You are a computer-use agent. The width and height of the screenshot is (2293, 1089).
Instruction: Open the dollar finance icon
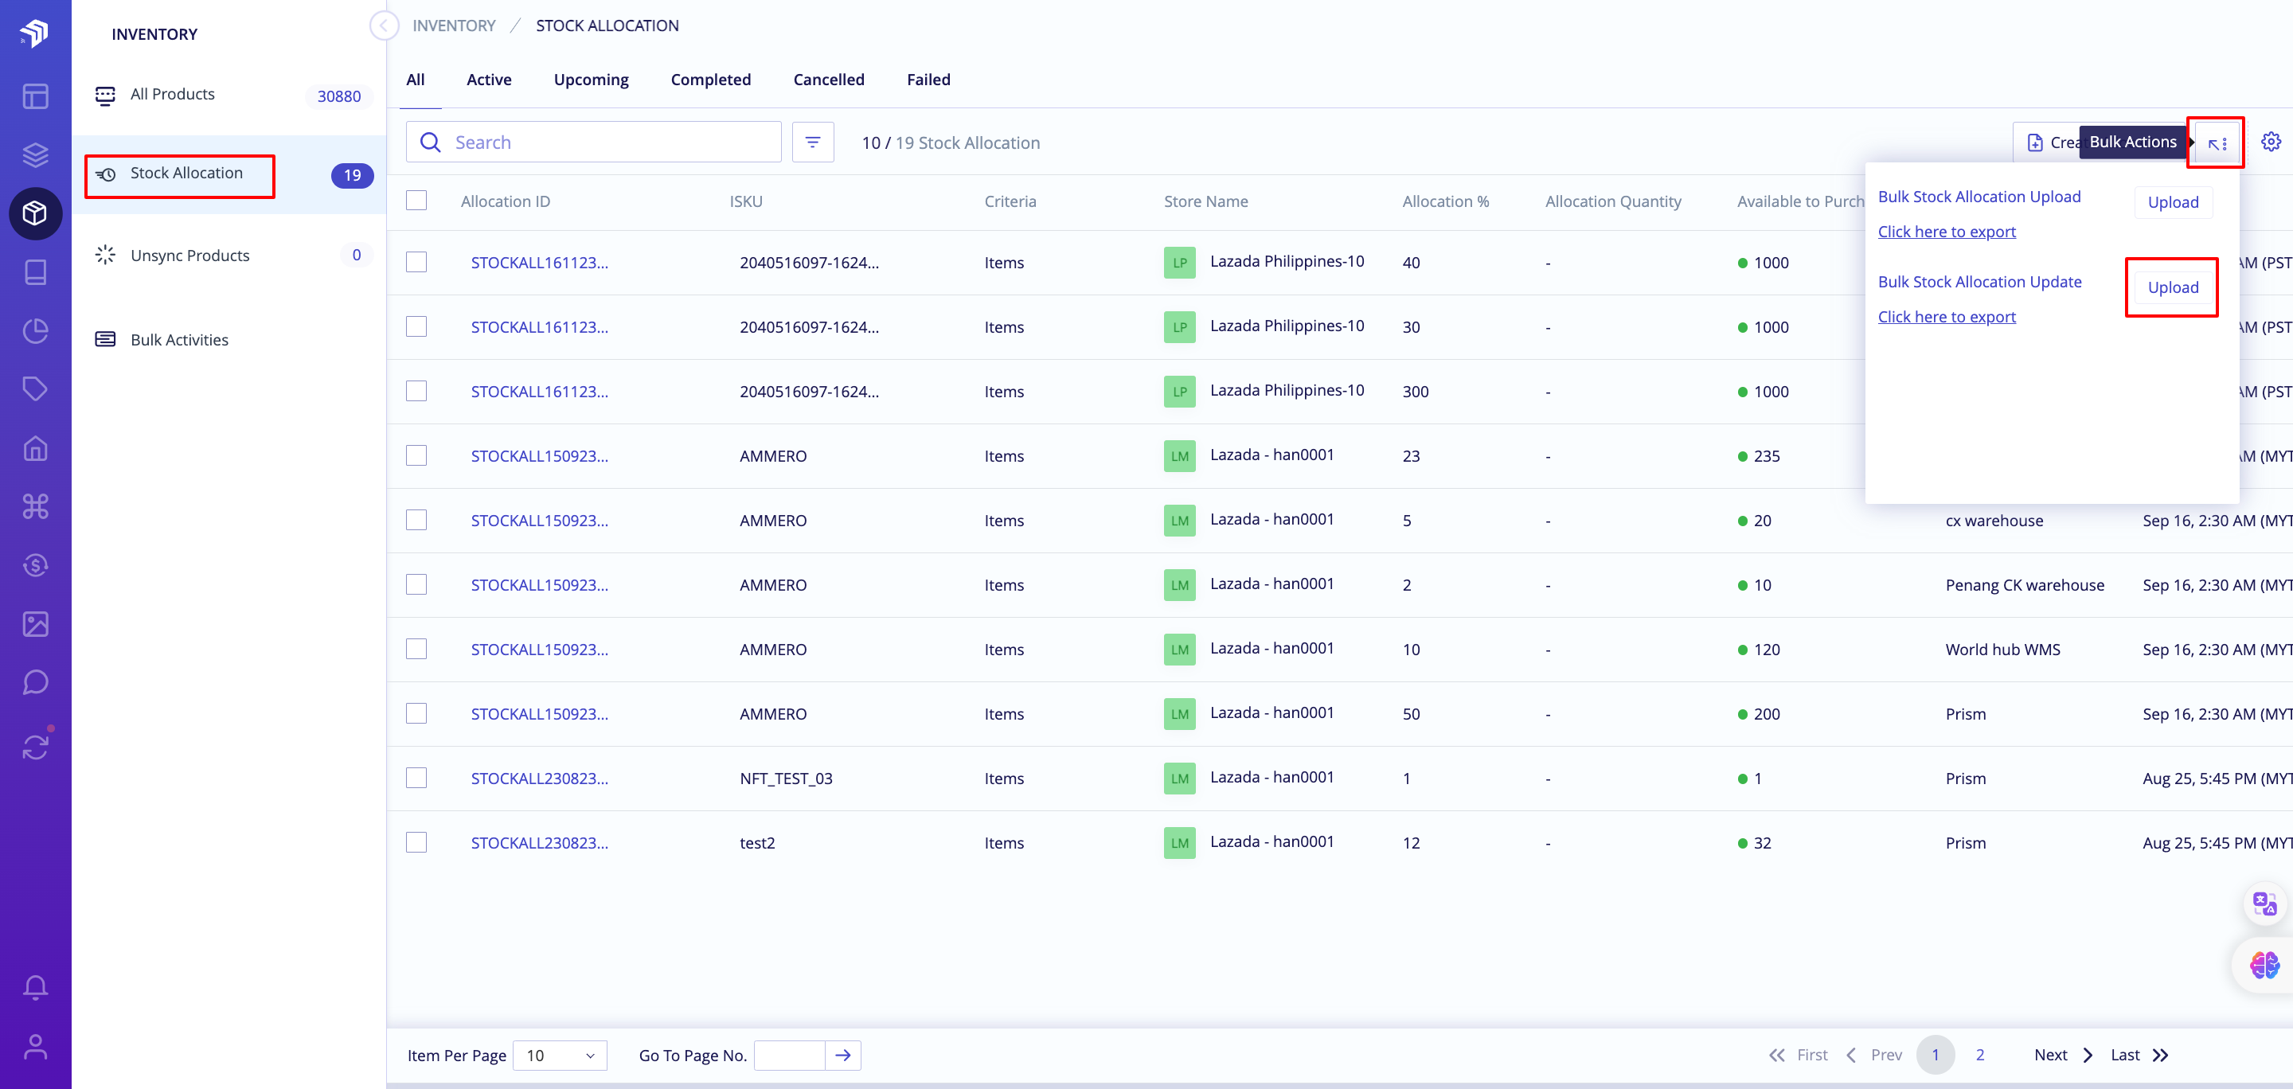pos(35,565)
